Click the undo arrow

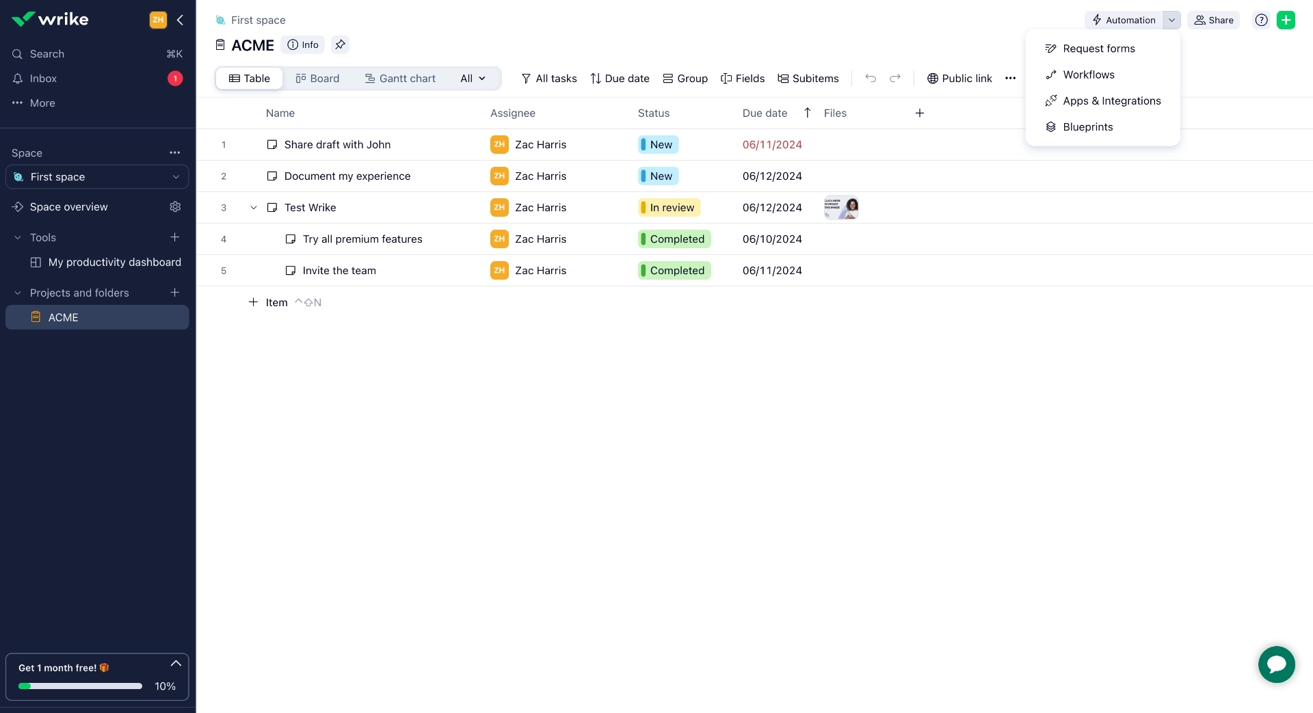tap(871, 79)
